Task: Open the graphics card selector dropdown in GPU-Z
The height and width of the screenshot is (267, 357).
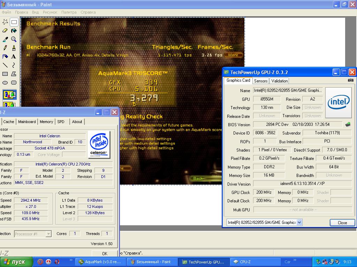Action: 299,222
